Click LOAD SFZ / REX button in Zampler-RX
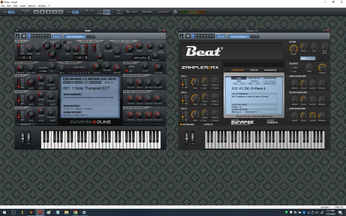 click(x=269, y=83)
